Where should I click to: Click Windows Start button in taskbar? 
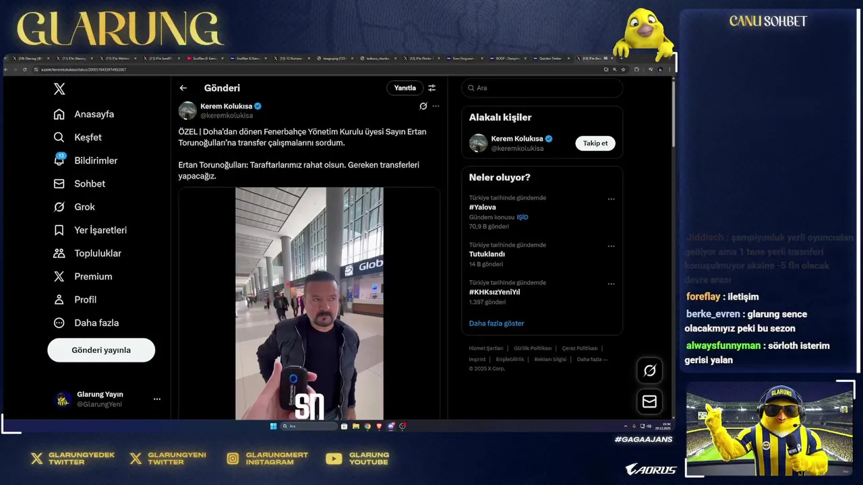273,426
